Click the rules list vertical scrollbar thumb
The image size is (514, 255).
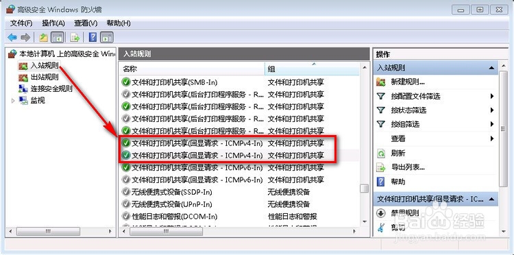click(x=364, y=189)
